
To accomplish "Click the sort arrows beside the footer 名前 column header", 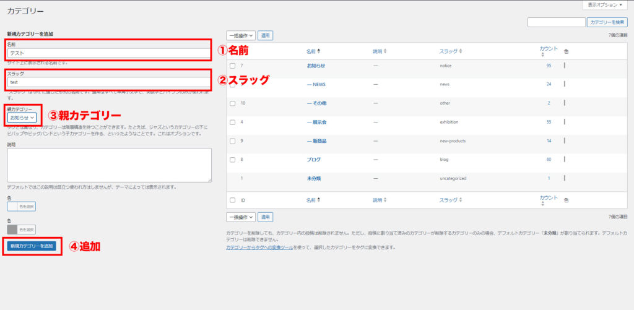I will [x=319, y=200].
